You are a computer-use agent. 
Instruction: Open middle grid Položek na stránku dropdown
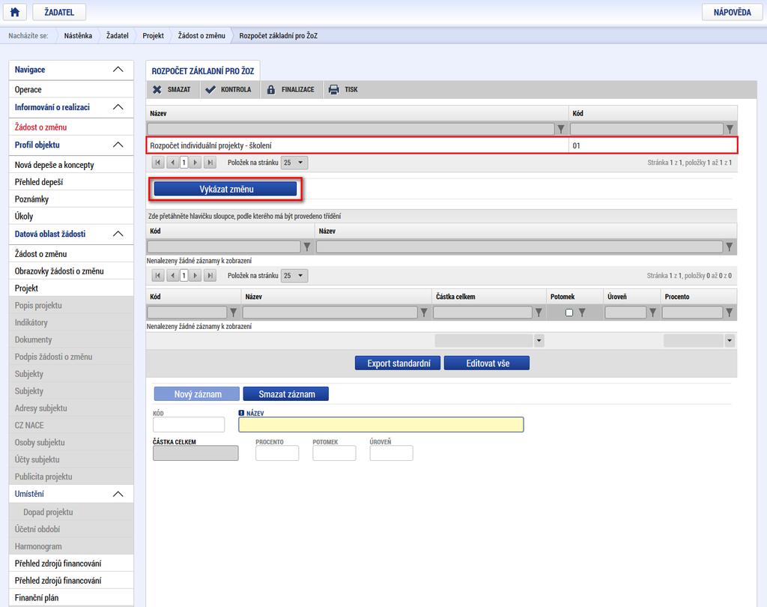coord(294,276)
